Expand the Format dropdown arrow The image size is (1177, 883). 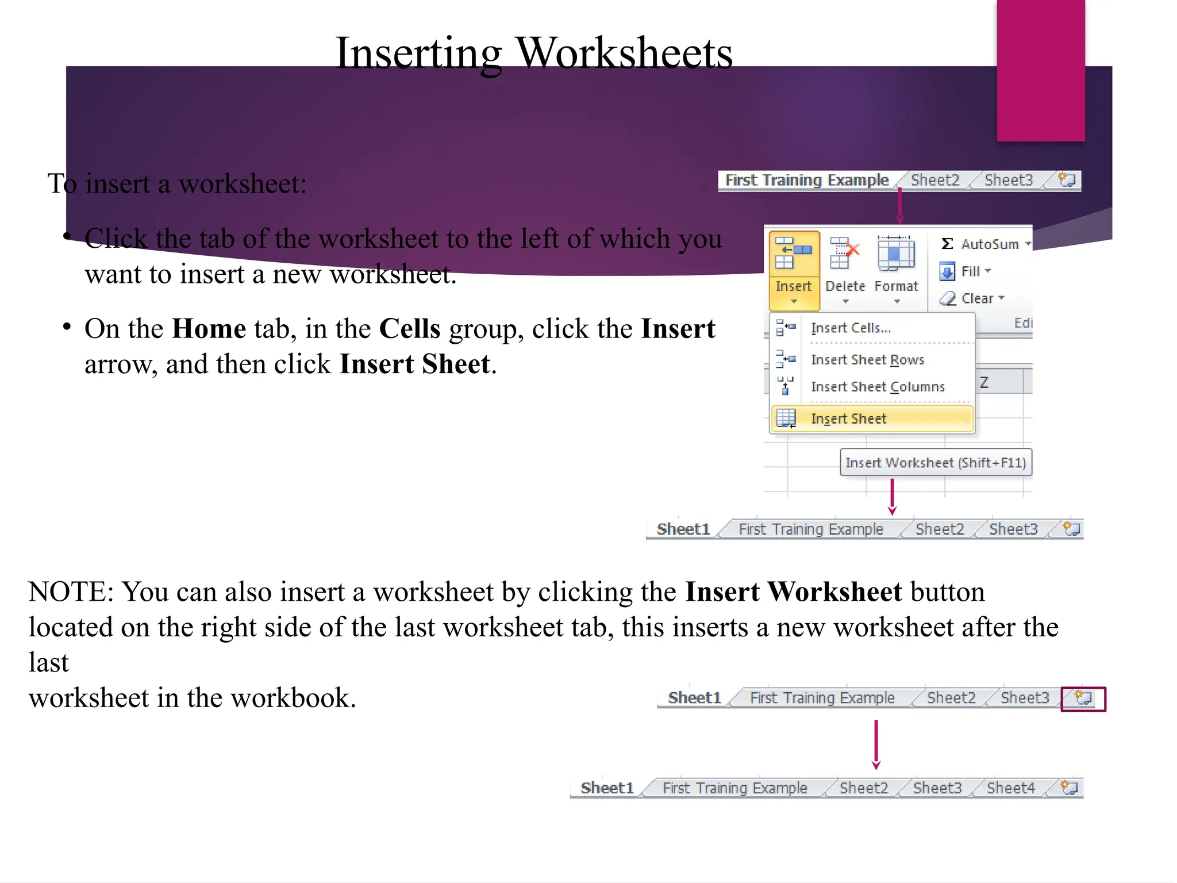pyautogui.click(x=896, y=302)
